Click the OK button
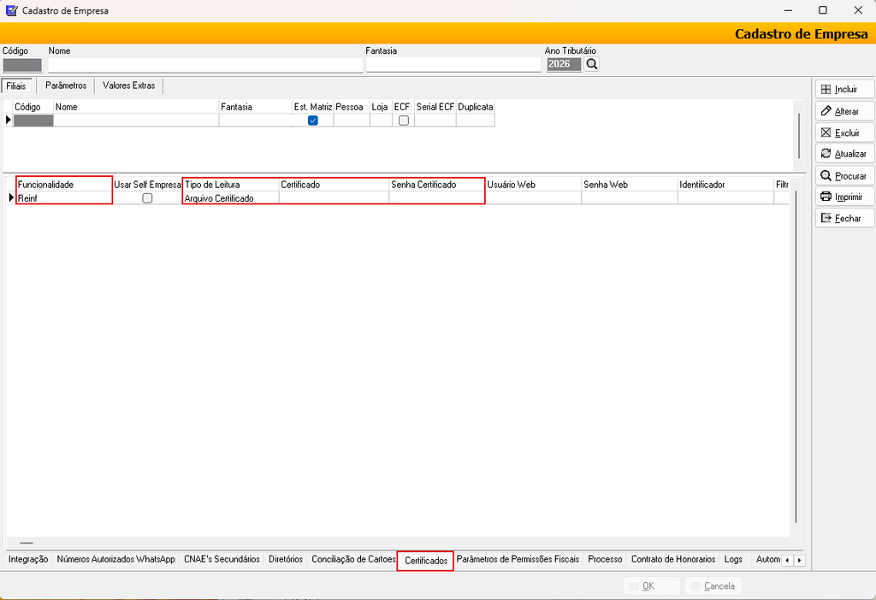The image size is (876, 600). pos(651,586)
